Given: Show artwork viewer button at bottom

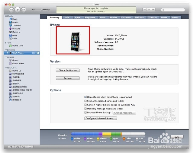Looking at the screenshot, I should coord(30,147).
